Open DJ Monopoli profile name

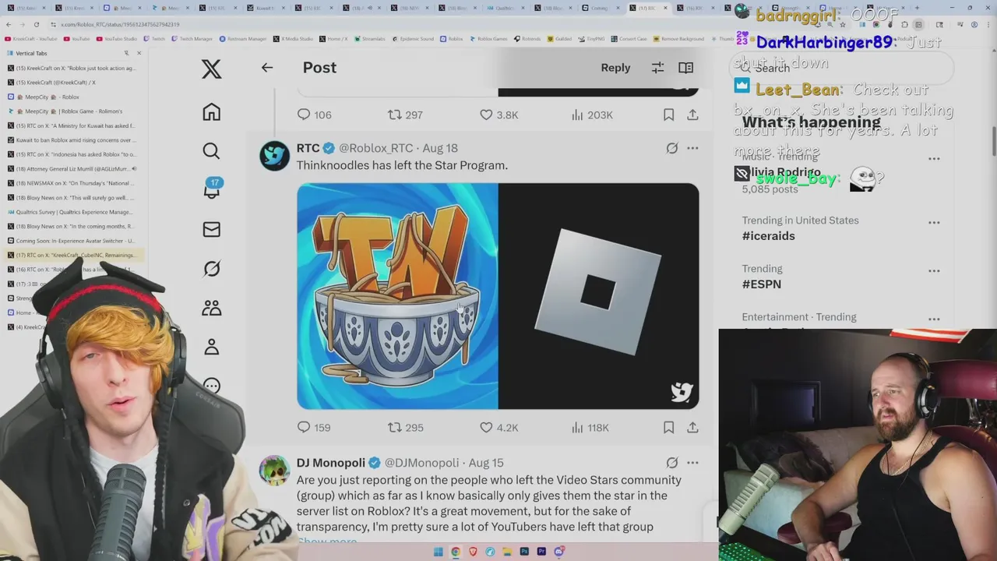coord(331,463)
